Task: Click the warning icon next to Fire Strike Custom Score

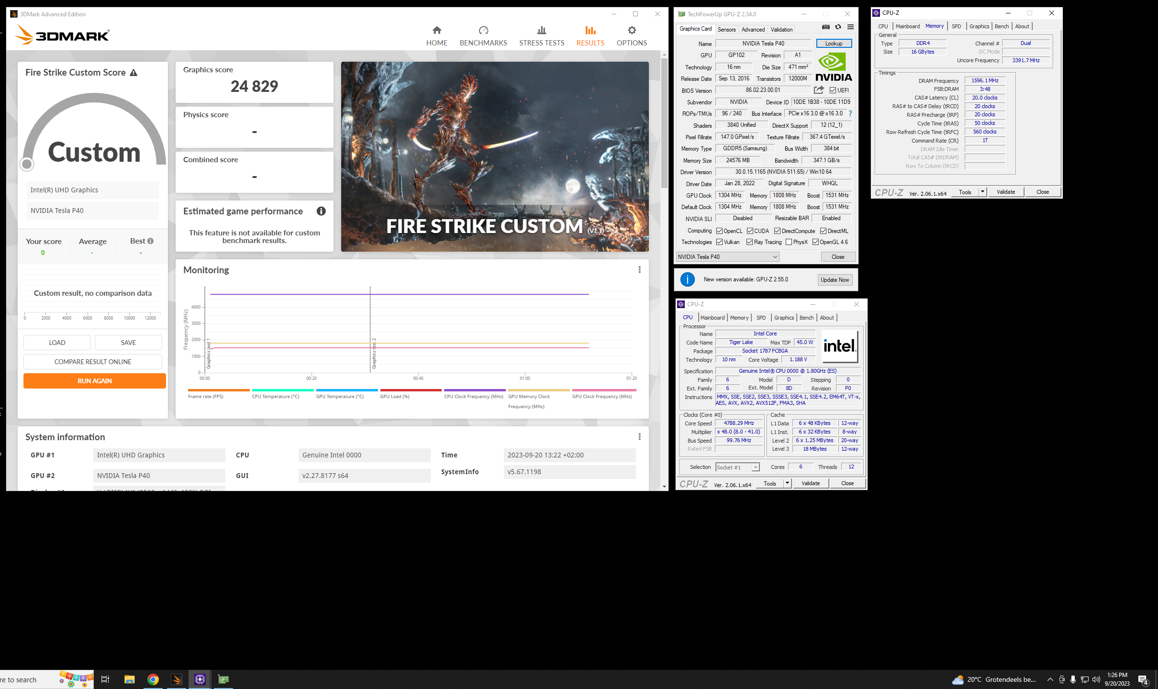Action: pos(134,73)
